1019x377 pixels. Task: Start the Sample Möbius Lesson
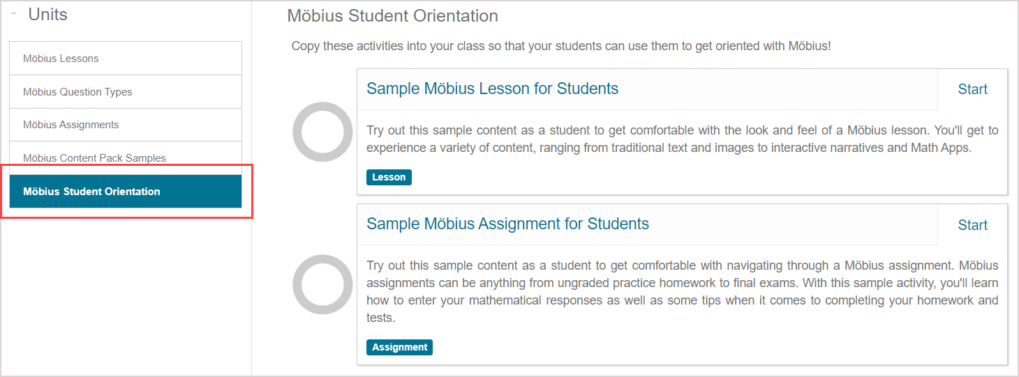pyautogui.click(x=972, y=89)
